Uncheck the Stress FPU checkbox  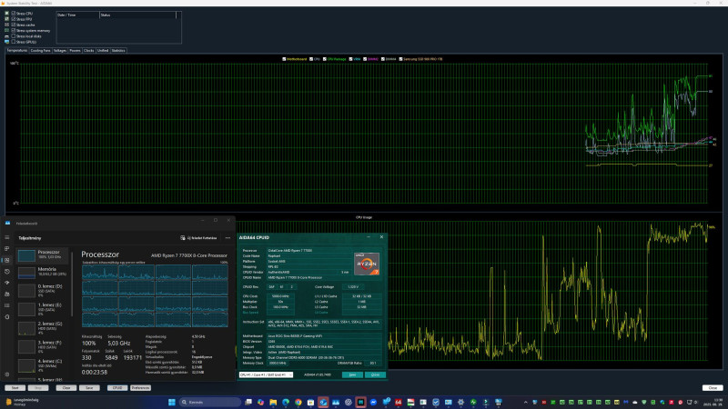tap(13, 19)
